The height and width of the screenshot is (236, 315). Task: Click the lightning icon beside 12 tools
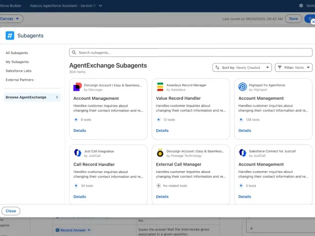click(x=158, y=119)
